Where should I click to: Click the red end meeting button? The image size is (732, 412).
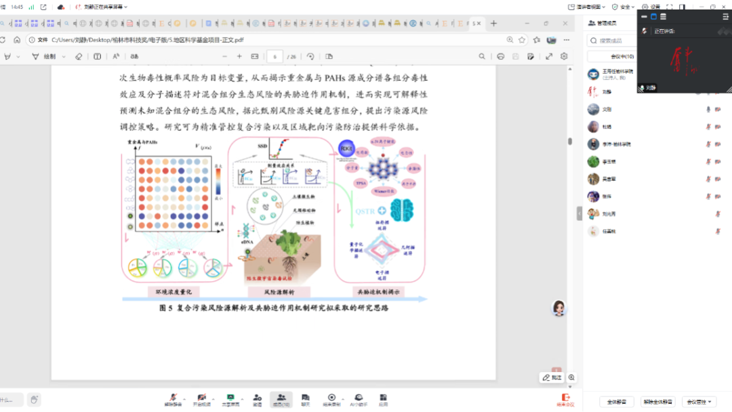565,399
